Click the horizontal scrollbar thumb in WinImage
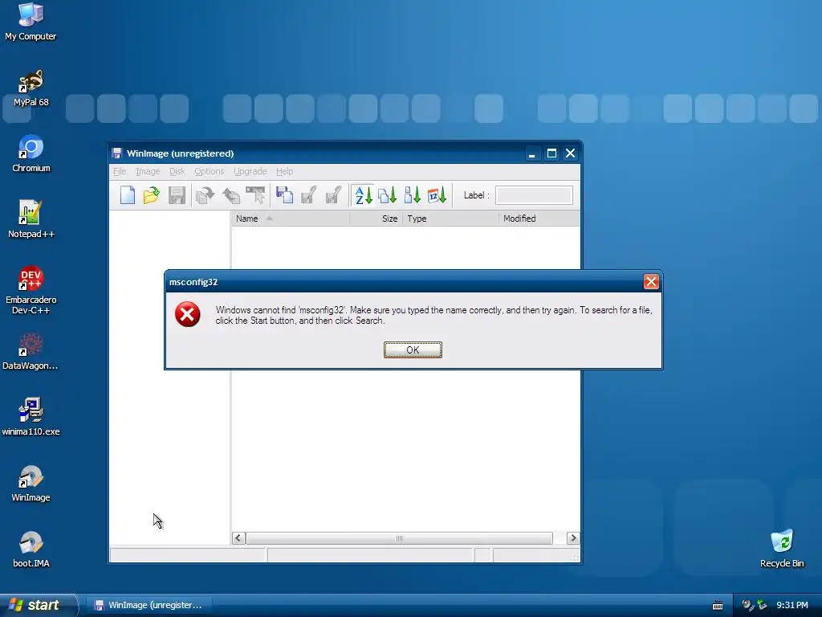 tap(400, 537)
